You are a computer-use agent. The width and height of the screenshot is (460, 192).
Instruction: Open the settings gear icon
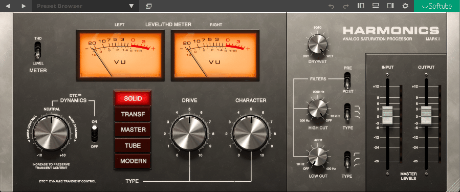(x=405, y=6)
